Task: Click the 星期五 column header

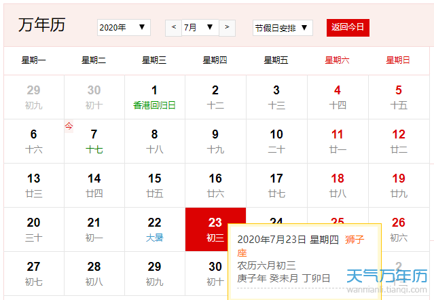Action: (276, 60)
